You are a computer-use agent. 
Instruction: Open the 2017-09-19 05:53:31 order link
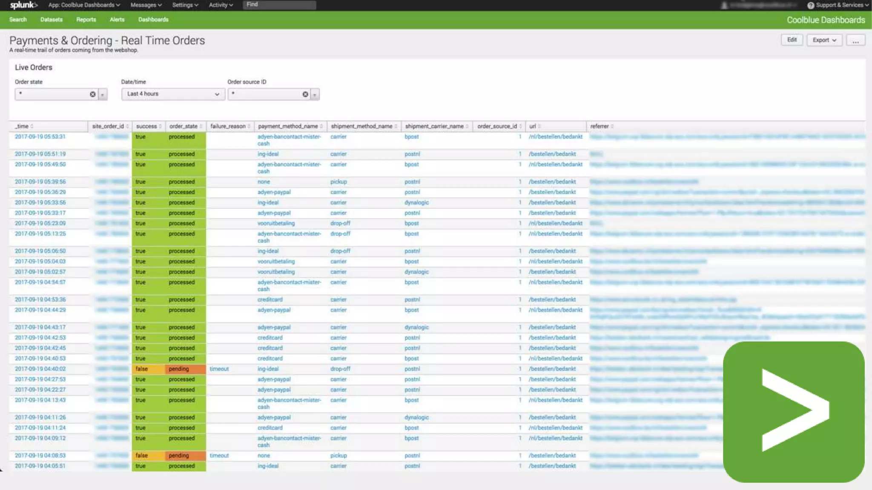click(x=40, y=137)
